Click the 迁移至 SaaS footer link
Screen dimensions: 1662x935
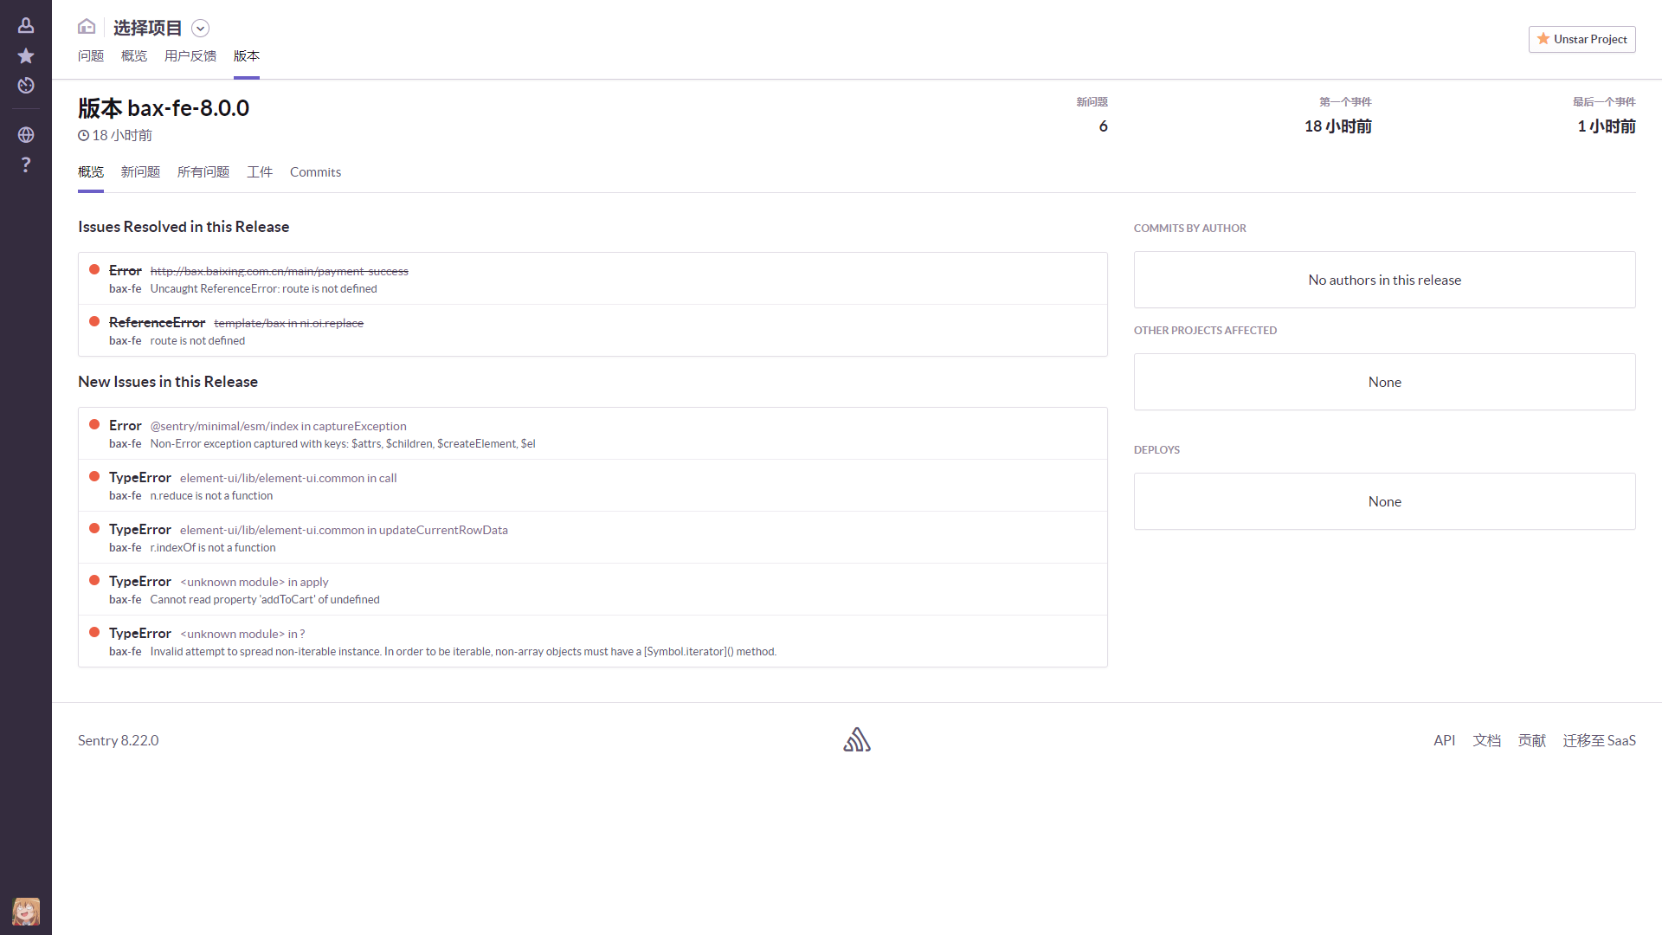point(1599,740)
